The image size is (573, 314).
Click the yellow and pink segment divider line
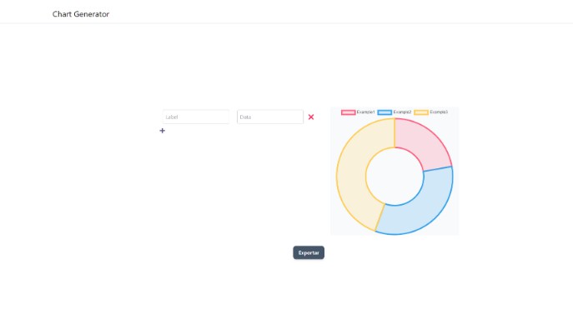[x=395, y=133]
